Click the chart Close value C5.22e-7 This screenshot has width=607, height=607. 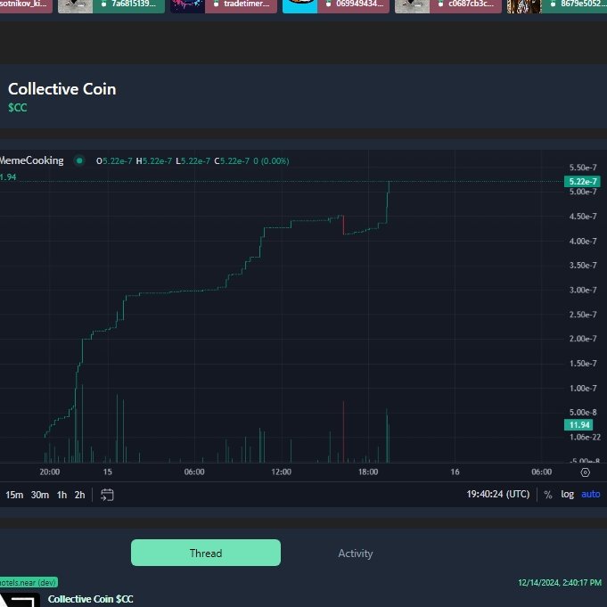click(232, 161)
